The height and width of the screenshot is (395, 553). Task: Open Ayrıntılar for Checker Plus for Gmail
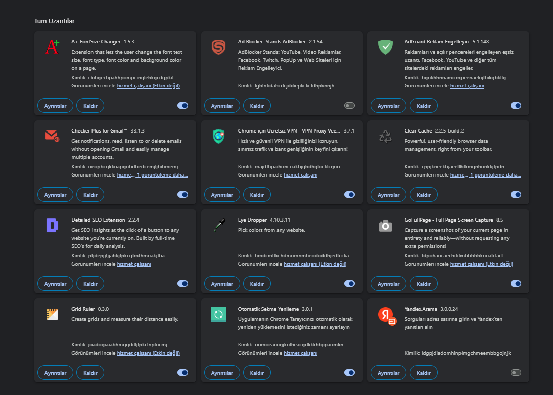[x=56, y=195]
